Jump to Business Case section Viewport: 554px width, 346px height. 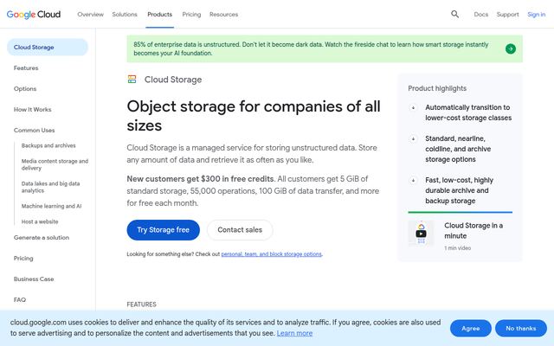coord(34,279)
